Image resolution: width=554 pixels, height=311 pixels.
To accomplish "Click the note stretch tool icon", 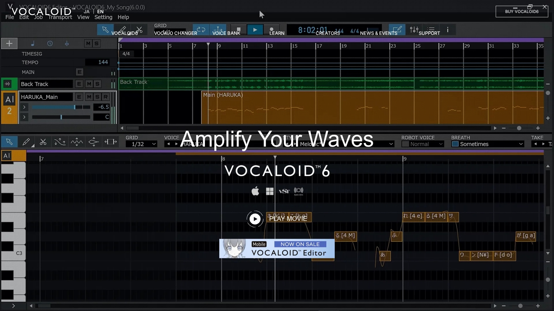I will (111, 142).
